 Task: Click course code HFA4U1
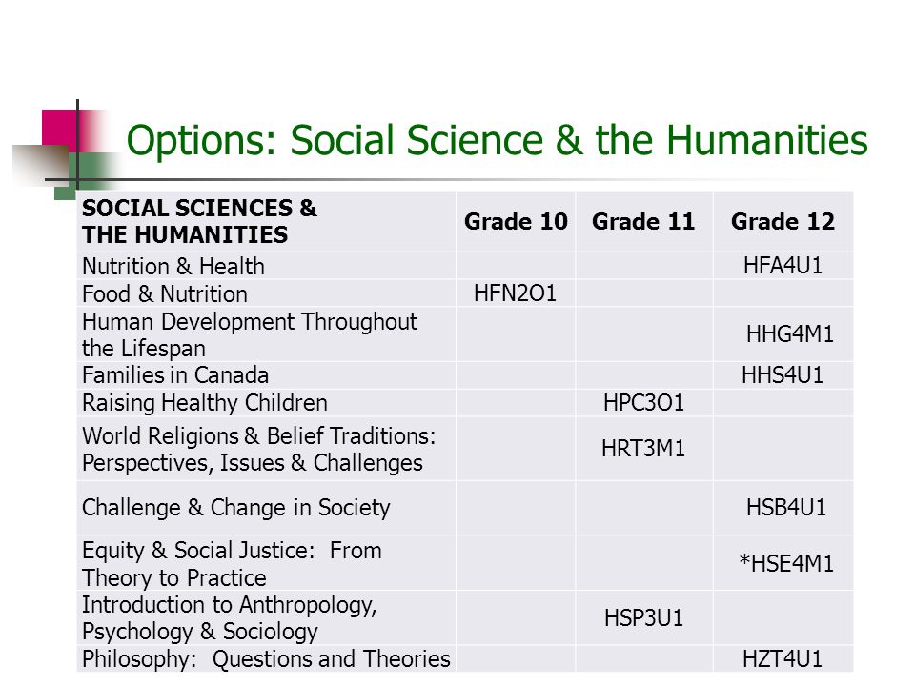coord(783,266)
